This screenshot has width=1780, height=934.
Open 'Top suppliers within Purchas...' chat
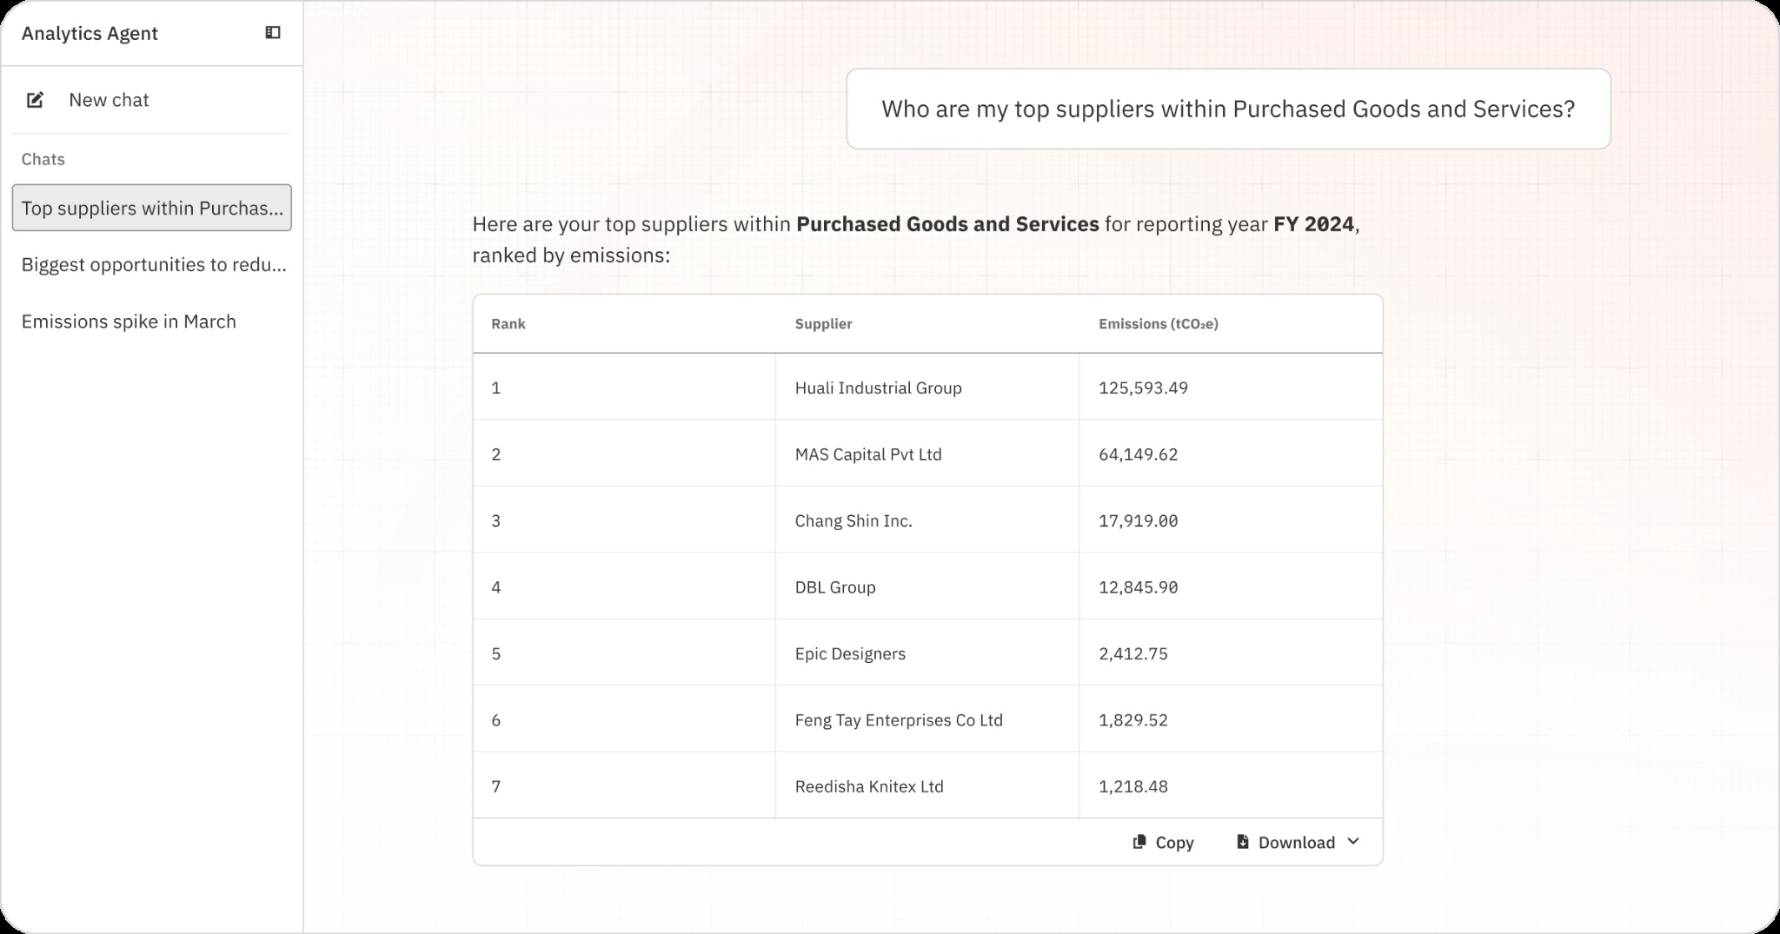point(152,208)
